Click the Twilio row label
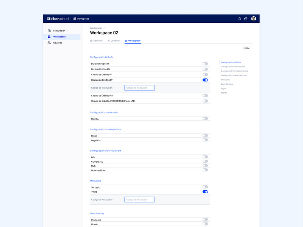This screenshot has height=227, width=303. [94, 192]
